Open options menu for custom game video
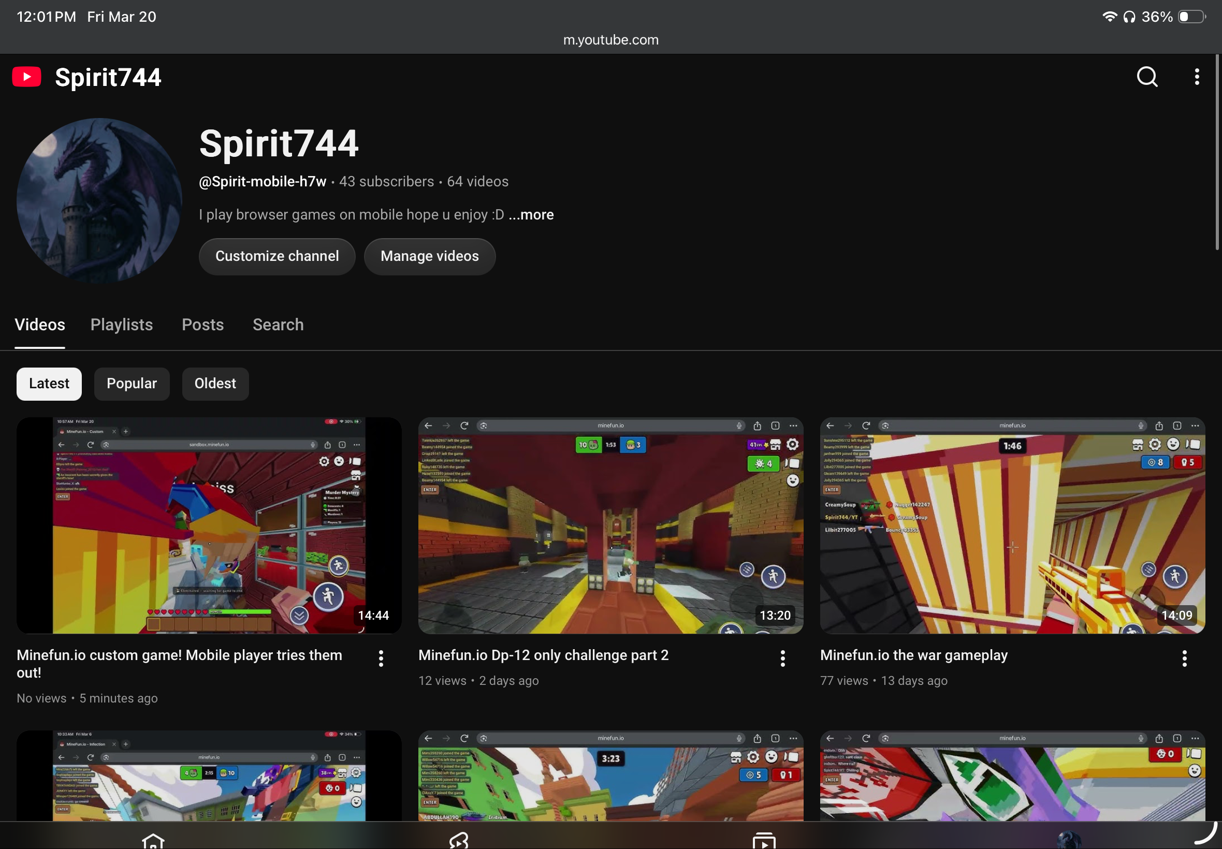1222x849 pixels. click(x=381, y=658)
